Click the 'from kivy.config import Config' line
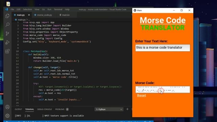217x122 pixels. point(43,38)
